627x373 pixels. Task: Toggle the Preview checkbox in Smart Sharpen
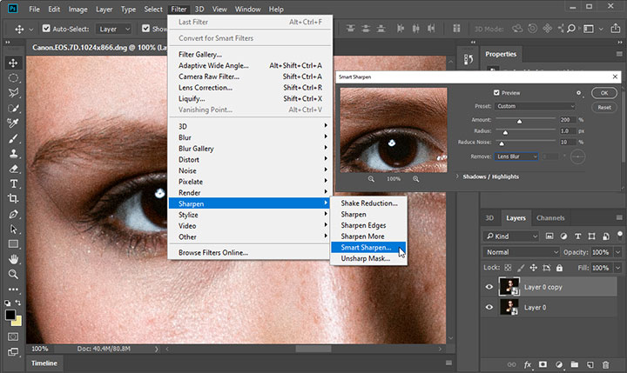pos(496,93)
